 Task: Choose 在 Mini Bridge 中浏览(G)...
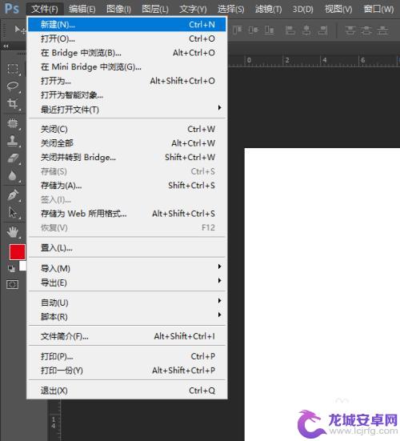click(126, 66)
